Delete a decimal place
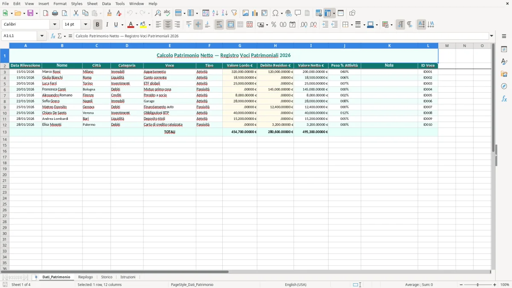The width and height of the screenshot is (512, 288). [313, 25]
